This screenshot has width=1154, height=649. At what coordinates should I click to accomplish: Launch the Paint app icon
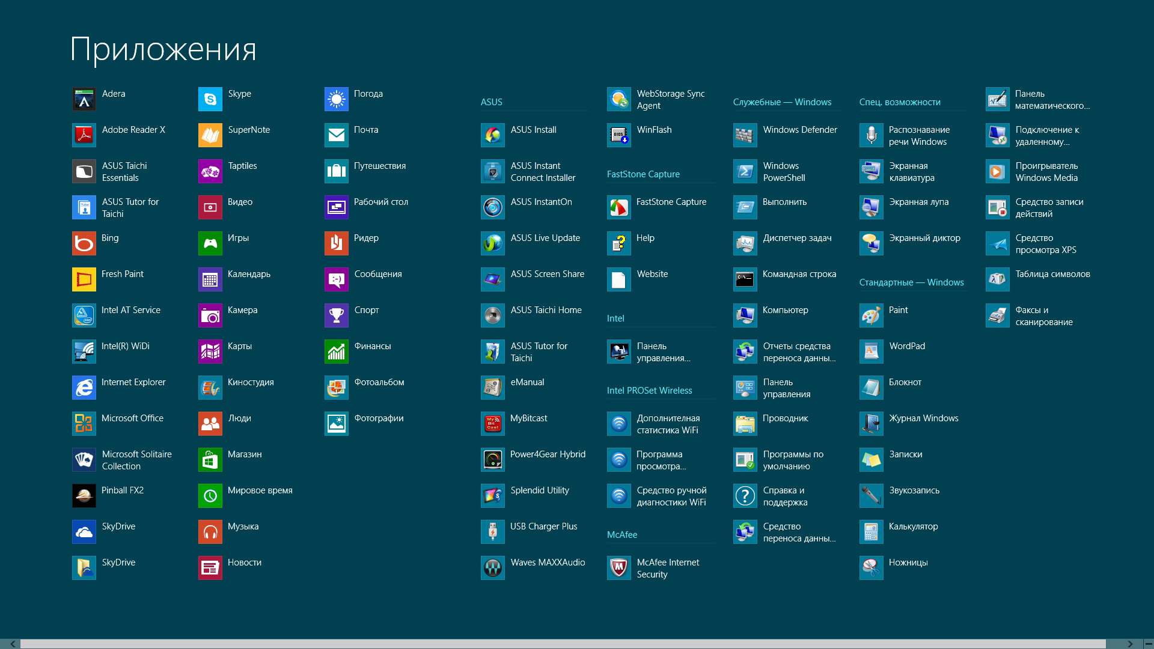point(872,315)
